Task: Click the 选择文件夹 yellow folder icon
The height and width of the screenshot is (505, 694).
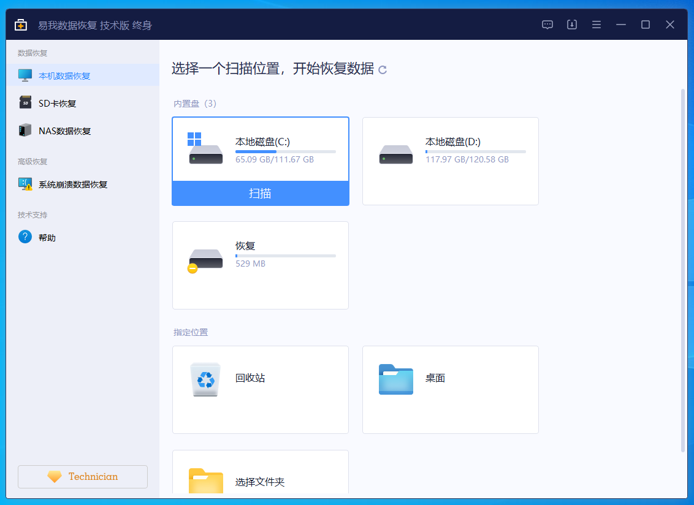Action: click(x=205, y=480)
